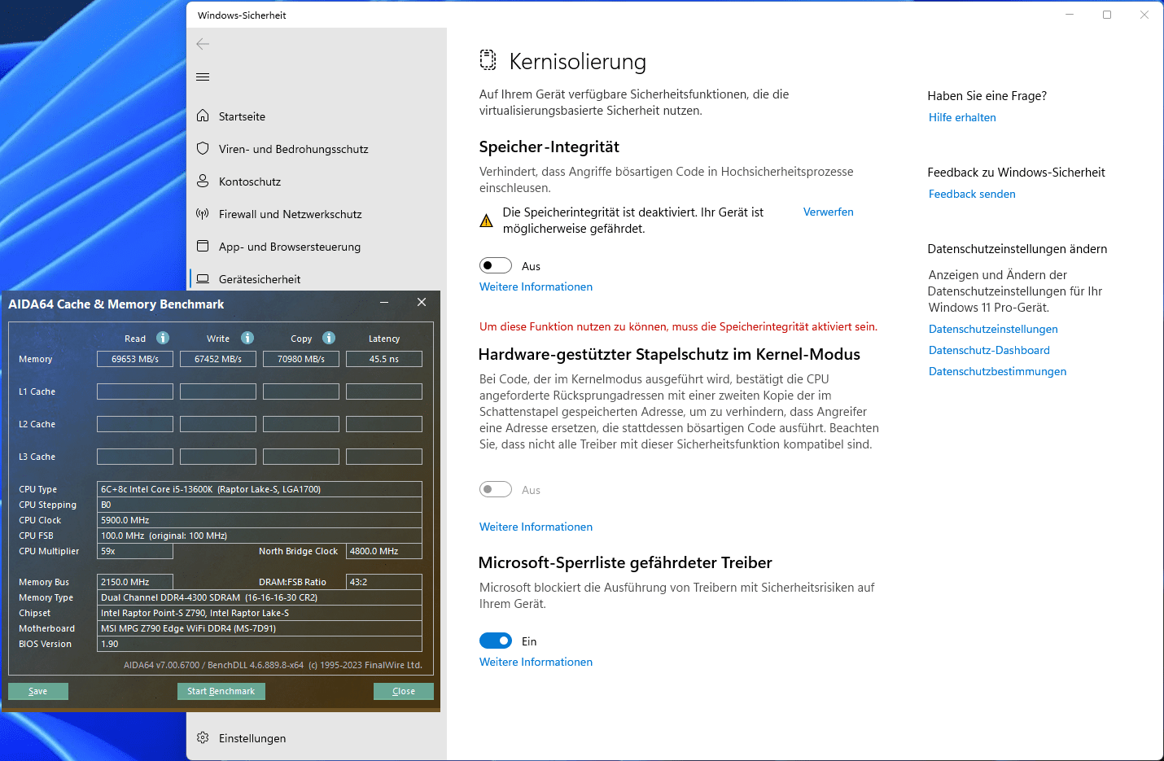The height and width of the screenshot is (761, 1164).
Task: Click the person icon for Kontoschutz
Action: (x=203, y=182)
